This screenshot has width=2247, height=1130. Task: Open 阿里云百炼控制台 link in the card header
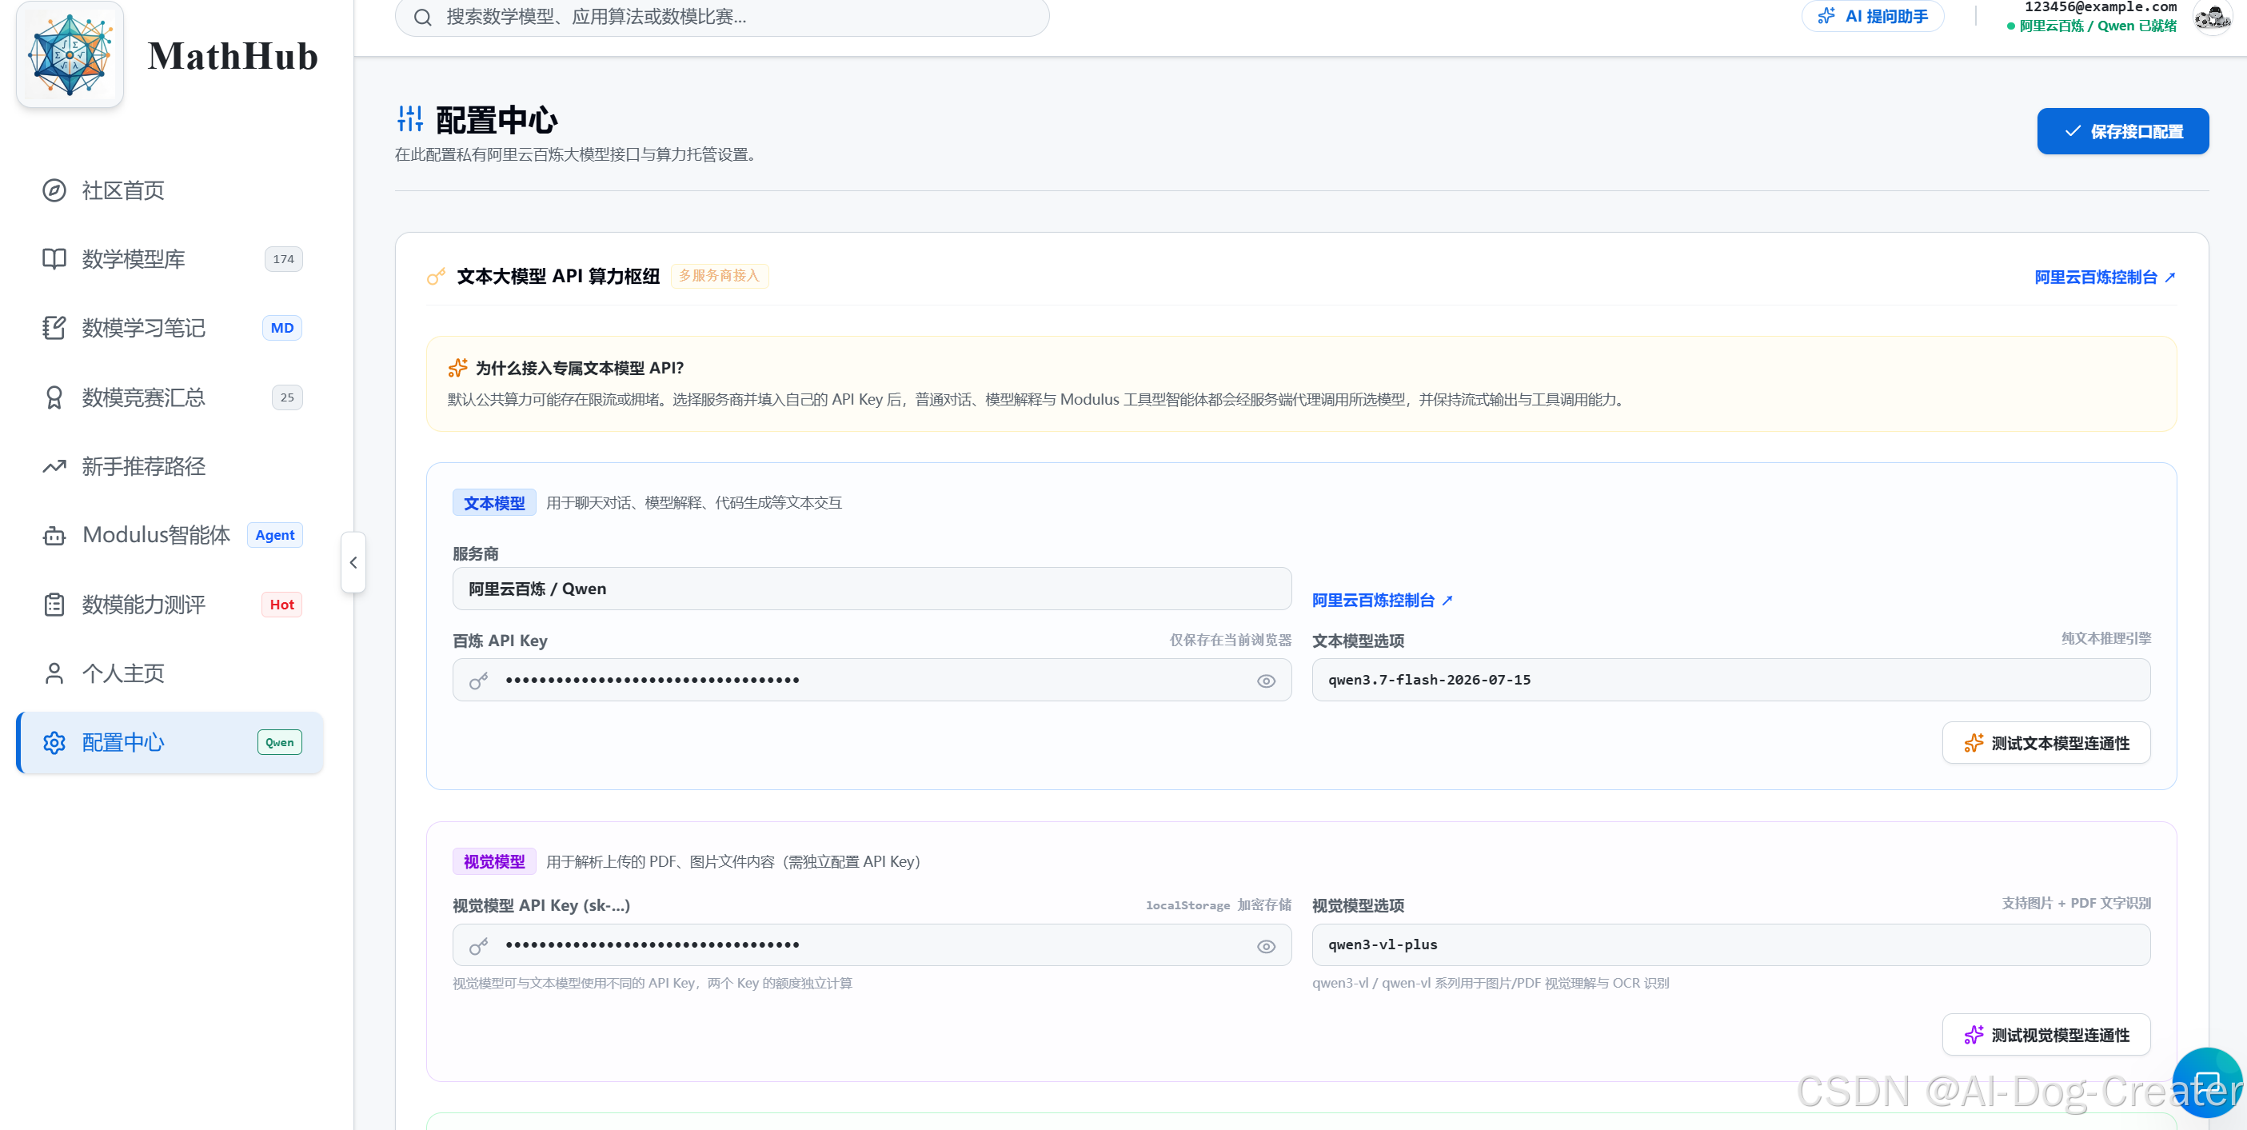[2105, 278]
